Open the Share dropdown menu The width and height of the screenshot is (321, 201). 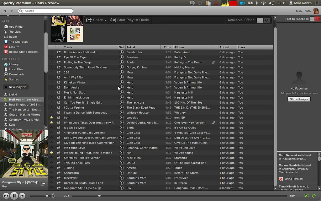[96, 20]
